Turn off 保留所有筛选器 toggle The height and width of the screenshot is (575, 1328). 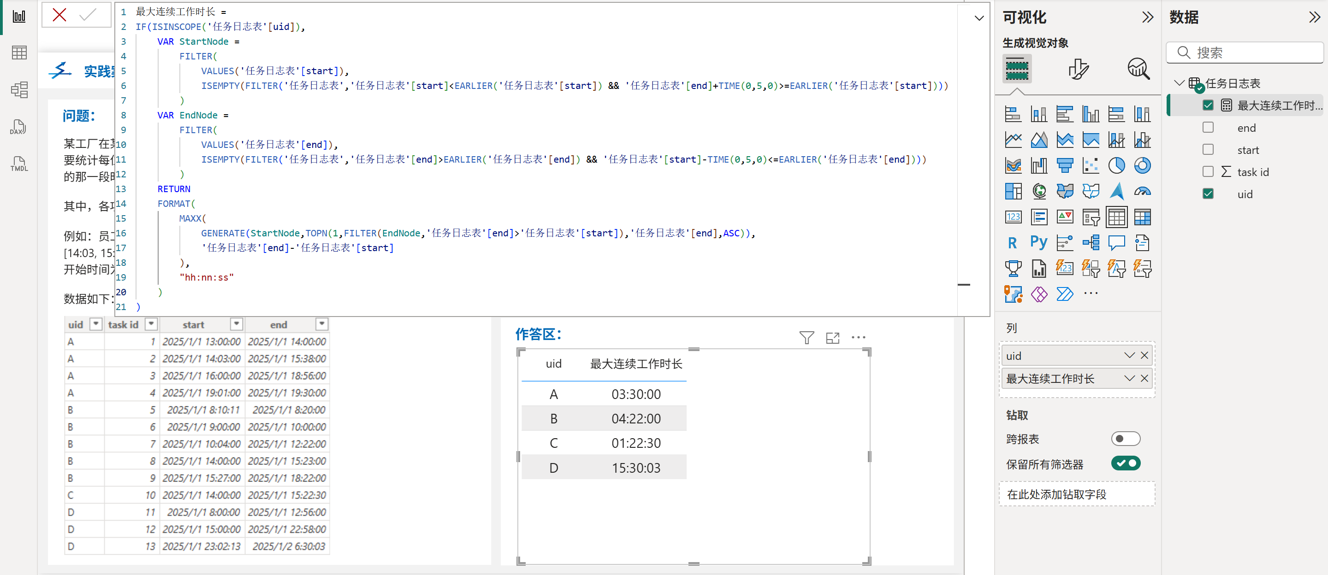coord(1126,463)
